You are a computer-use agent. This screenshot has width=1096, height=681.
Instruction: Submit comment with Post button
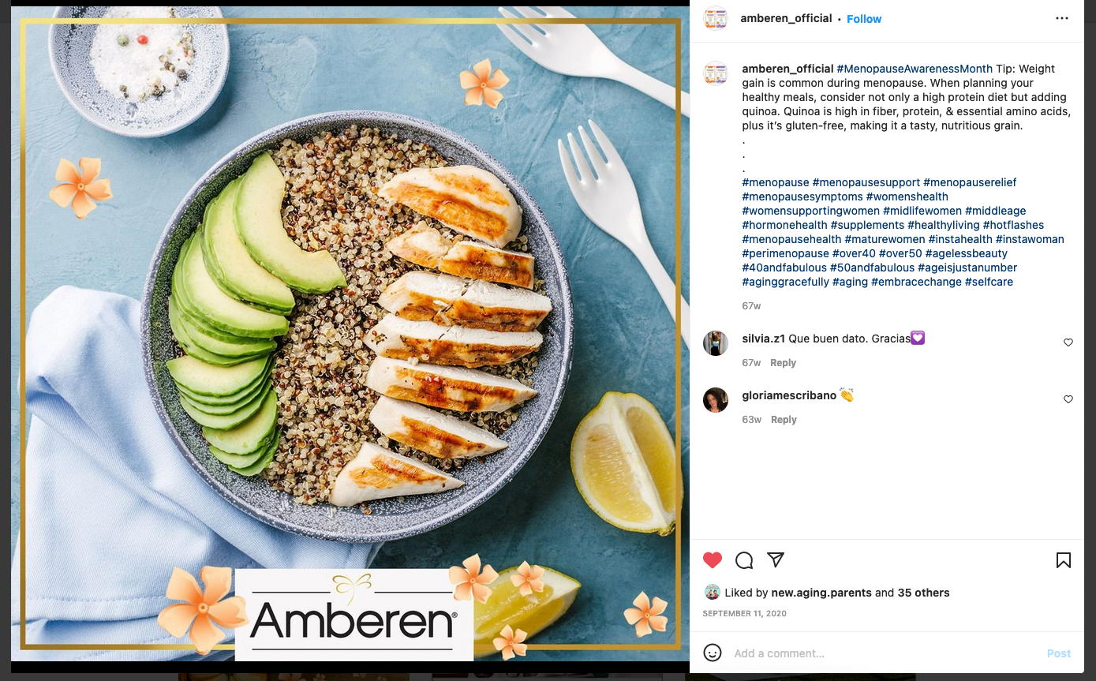(1058, 653)
